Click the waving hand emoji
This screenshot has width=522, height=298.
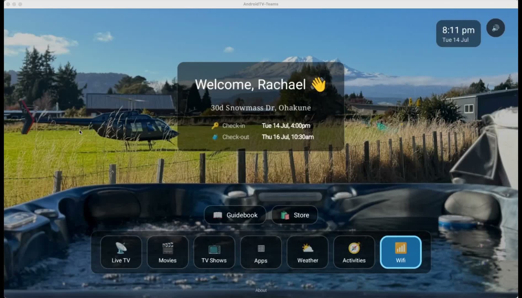point(318,84)
